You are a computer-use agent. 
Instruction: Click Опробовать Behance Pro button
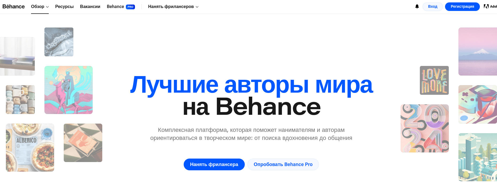[x=283, y=164]
